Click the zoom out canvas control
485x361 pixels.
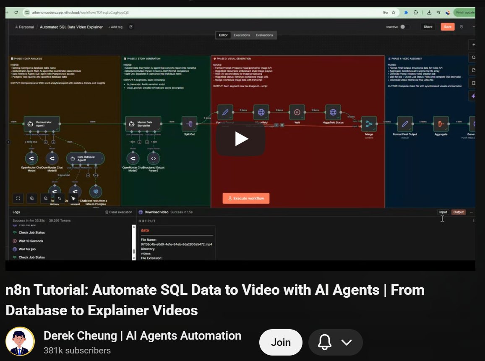46,198
